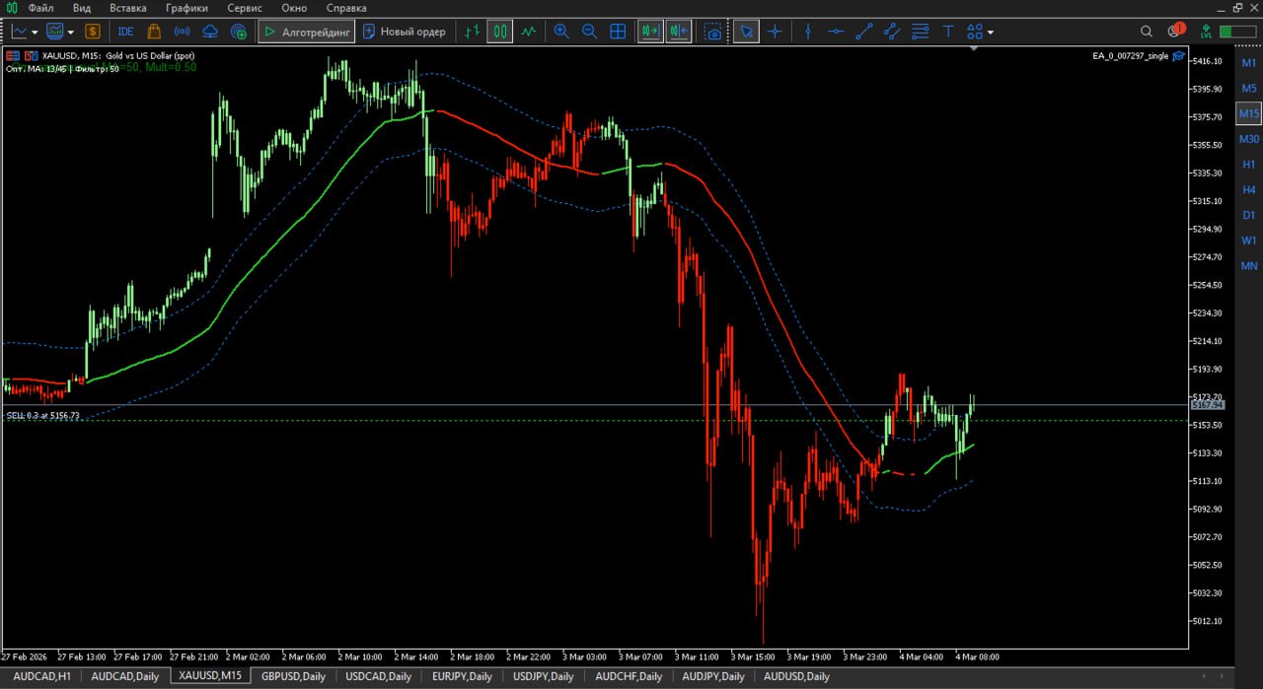Viewport: 1263px width, 689px height.
Task: Take a chart screenshot with the camera icon
Action: (712, 31)
